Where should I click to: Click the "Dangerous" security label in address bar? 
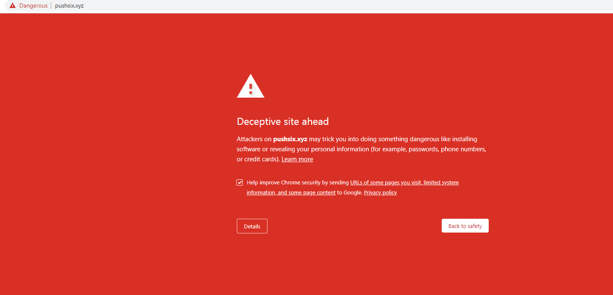pyautogui.click(x=33, y=6)
